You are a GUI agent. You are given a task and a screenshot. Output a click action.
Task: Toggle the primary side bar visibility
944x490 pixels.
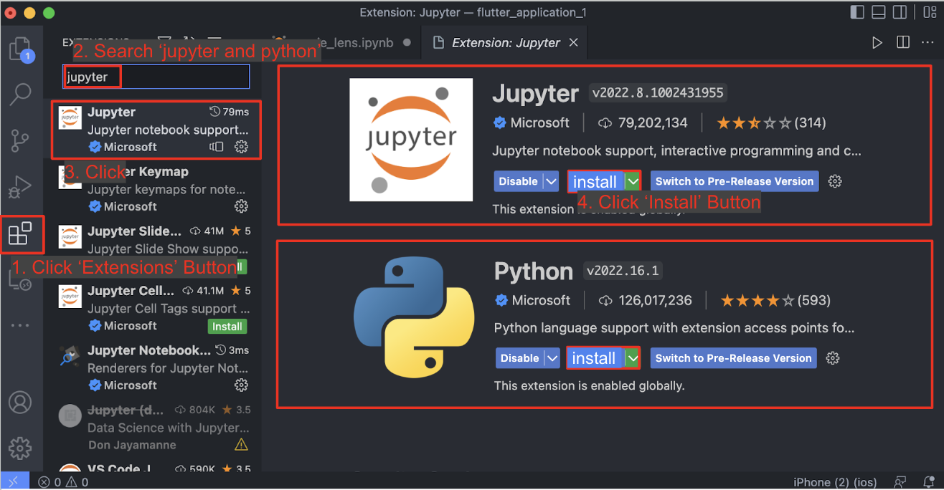click(x=857, y=12)
